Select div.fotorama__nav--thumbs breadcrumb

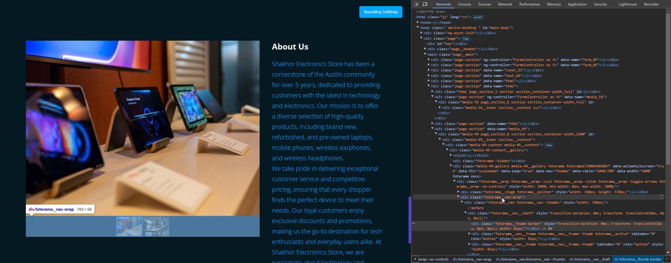click(530, 259)
